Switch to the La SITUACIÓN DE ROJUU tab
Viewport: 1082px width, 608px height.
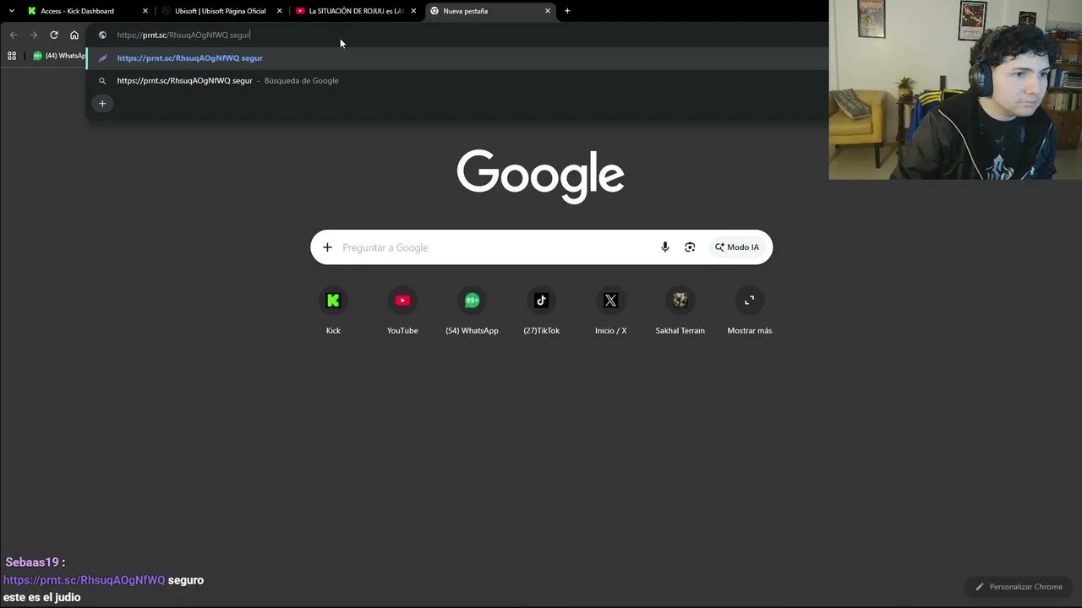click(356, 11)
